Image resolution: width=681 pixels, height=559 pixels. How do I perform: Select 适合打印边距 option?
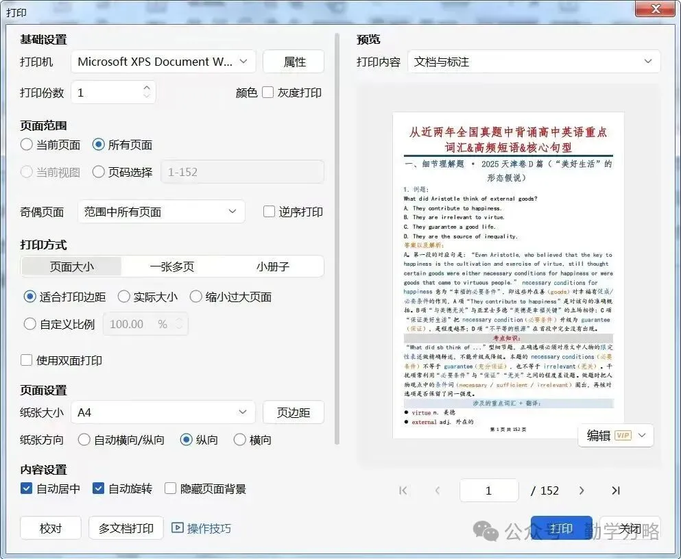point(30,297)
